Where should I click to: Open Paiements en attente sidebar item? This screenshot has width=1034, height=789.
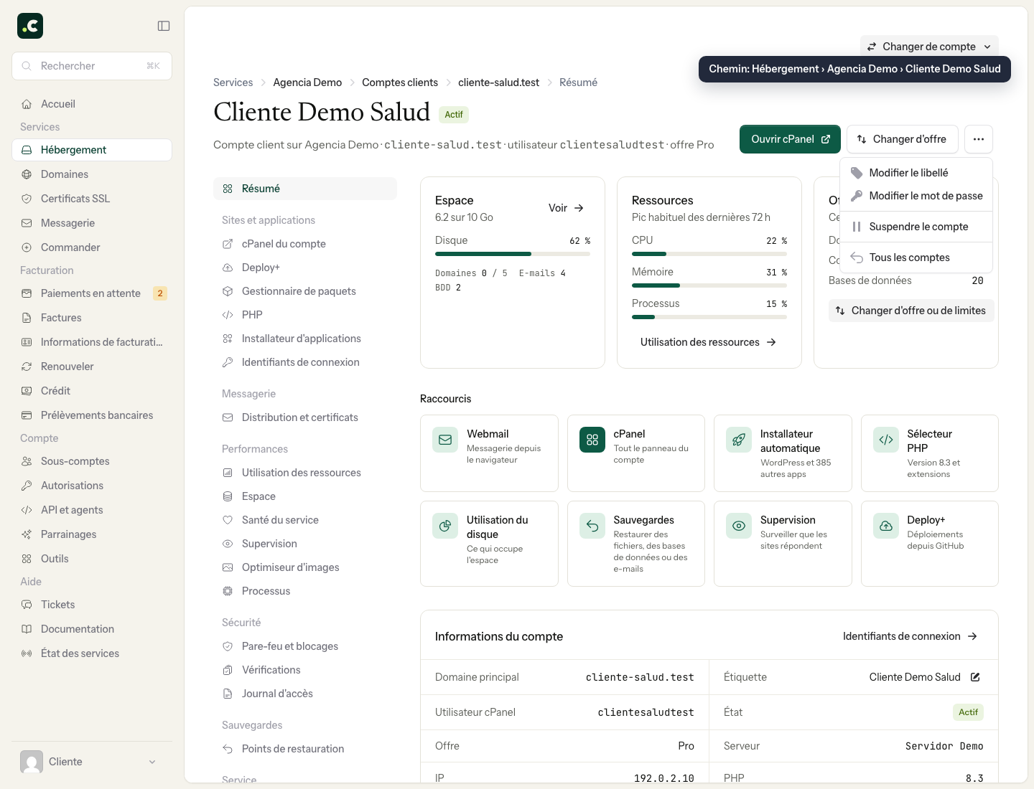pyautogui.click(x=92, y=293)
